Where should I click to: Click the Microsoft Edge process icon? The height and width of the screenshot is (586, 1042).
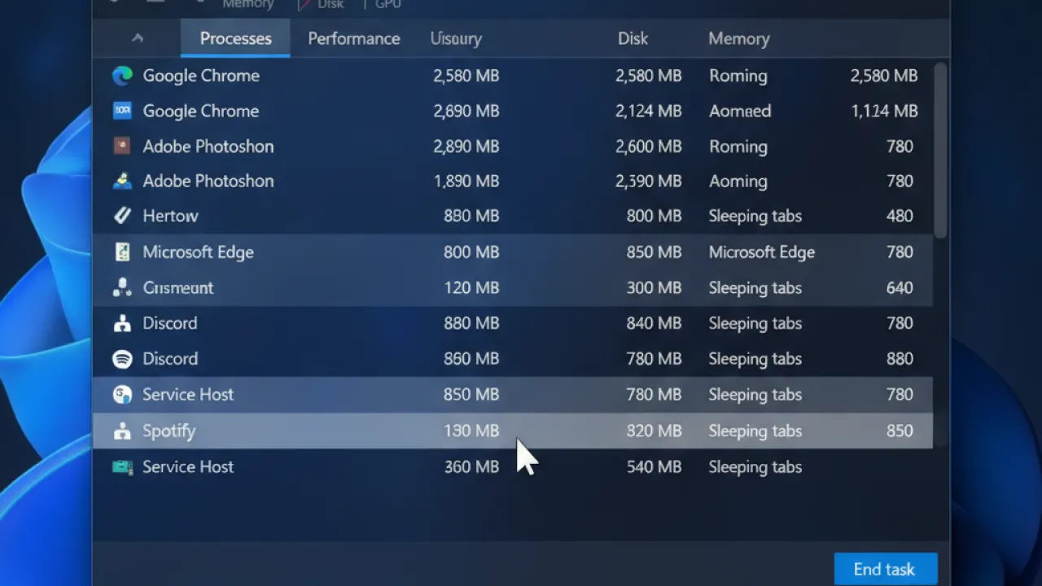pos(122,252)
